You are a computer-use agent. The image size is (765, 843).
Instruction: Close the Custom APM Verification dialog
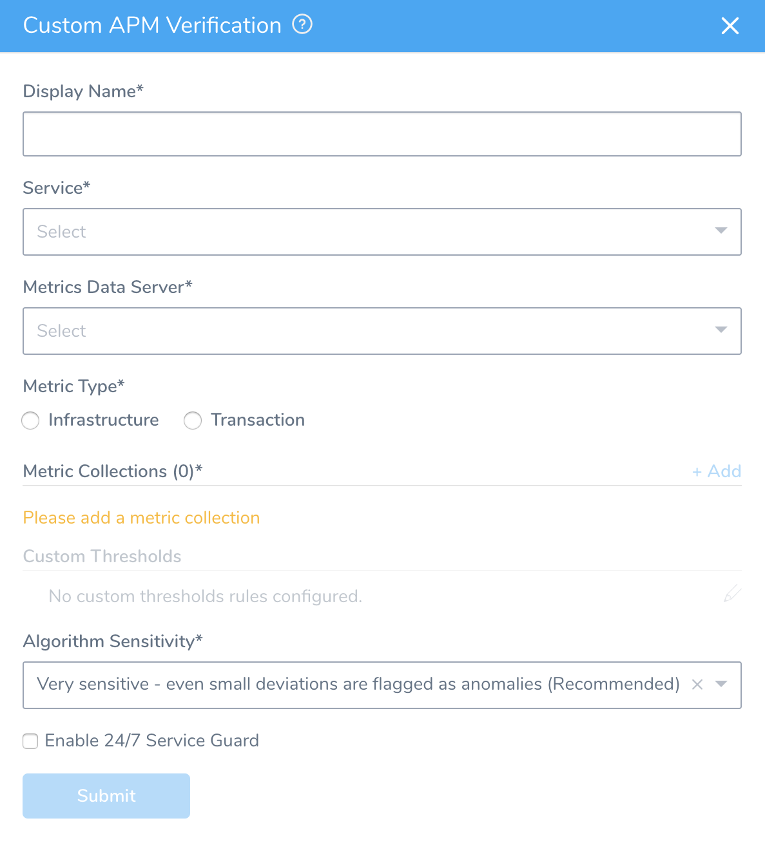(x=730, y=26)
